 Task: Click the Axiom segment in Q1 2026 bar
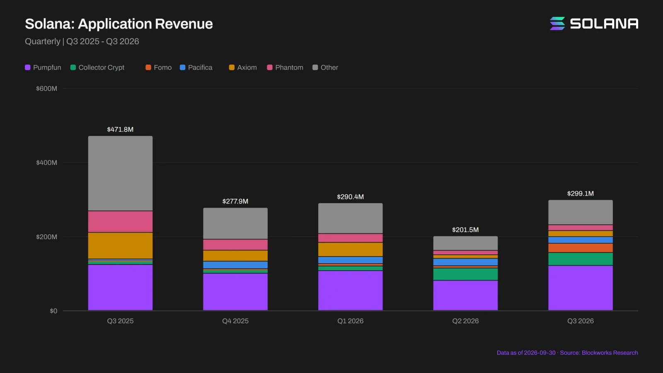(351, 249)
